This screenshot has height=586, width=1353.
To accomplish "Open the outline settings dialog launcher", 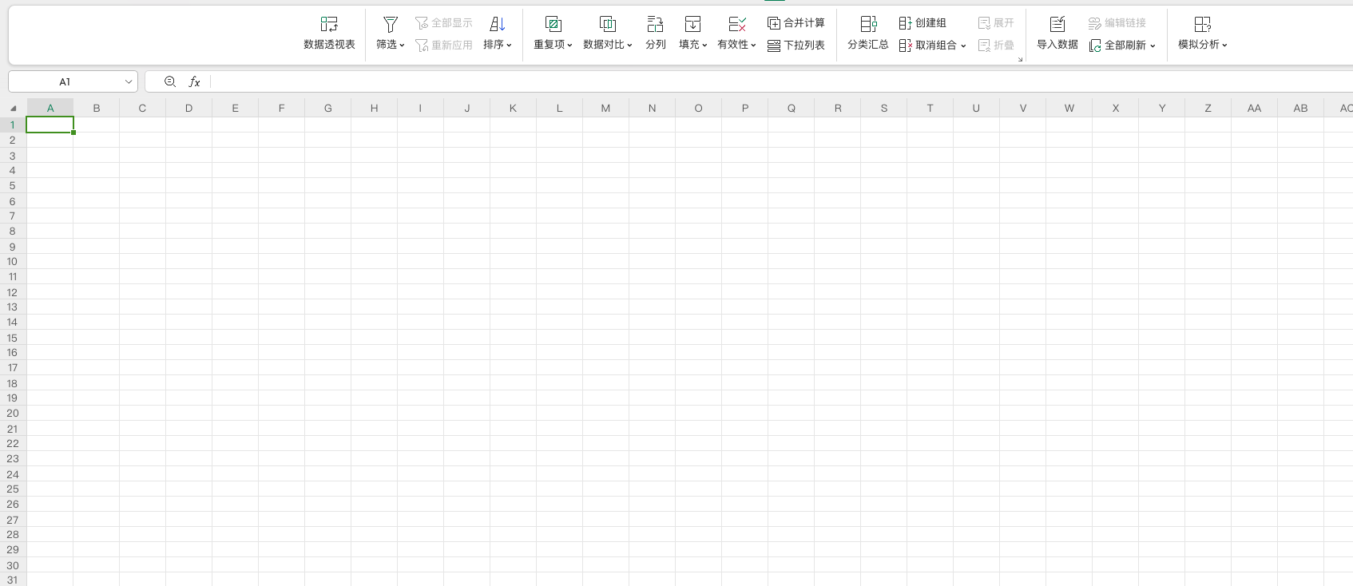I will (1020, 59).
